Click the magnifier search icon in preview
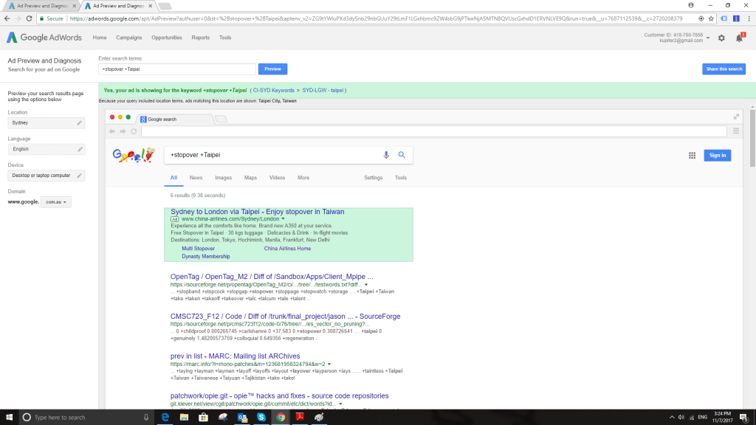This screenshot has width=756, height=425. (x=402, y=155)
